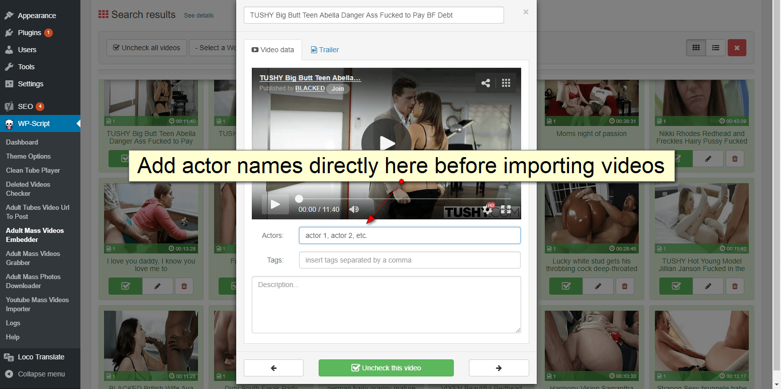Switch results to list view

(x=715, y=48)
